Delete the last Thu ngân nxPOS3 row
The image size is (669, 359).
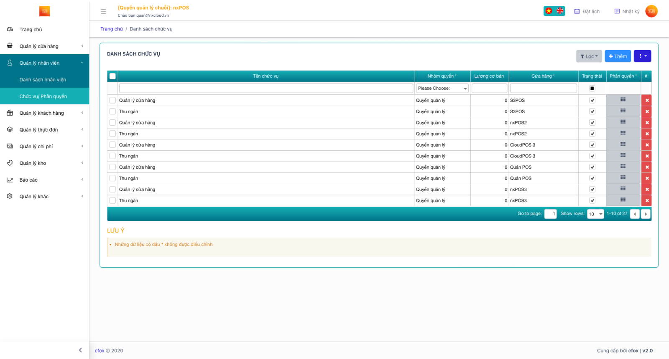[647, 201]
